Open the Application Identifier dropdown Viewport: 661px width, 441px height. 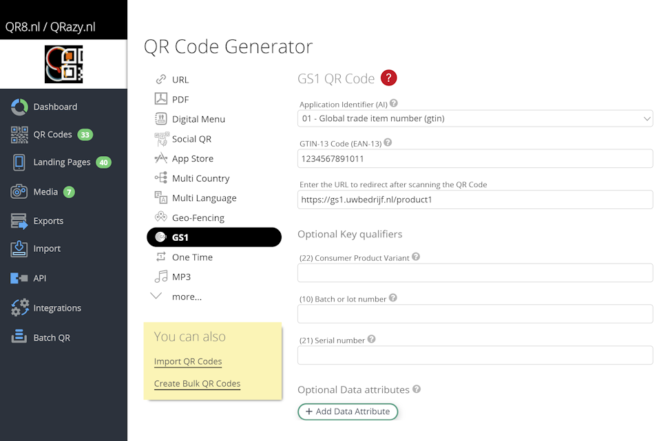point(475,119)
